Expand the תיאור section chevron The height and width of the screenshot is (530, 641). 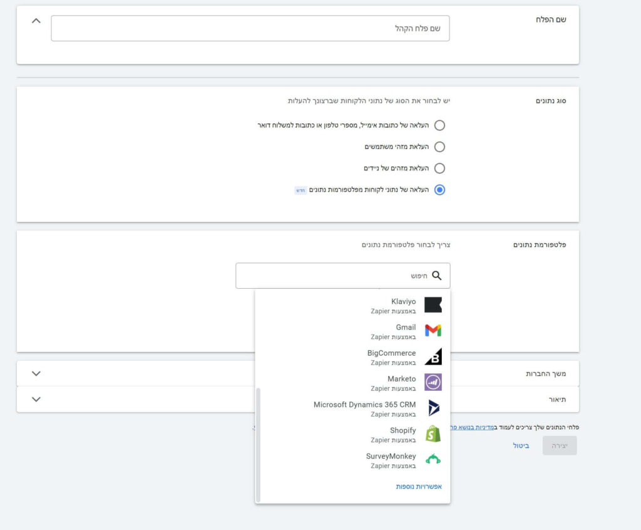pos(36,399)
